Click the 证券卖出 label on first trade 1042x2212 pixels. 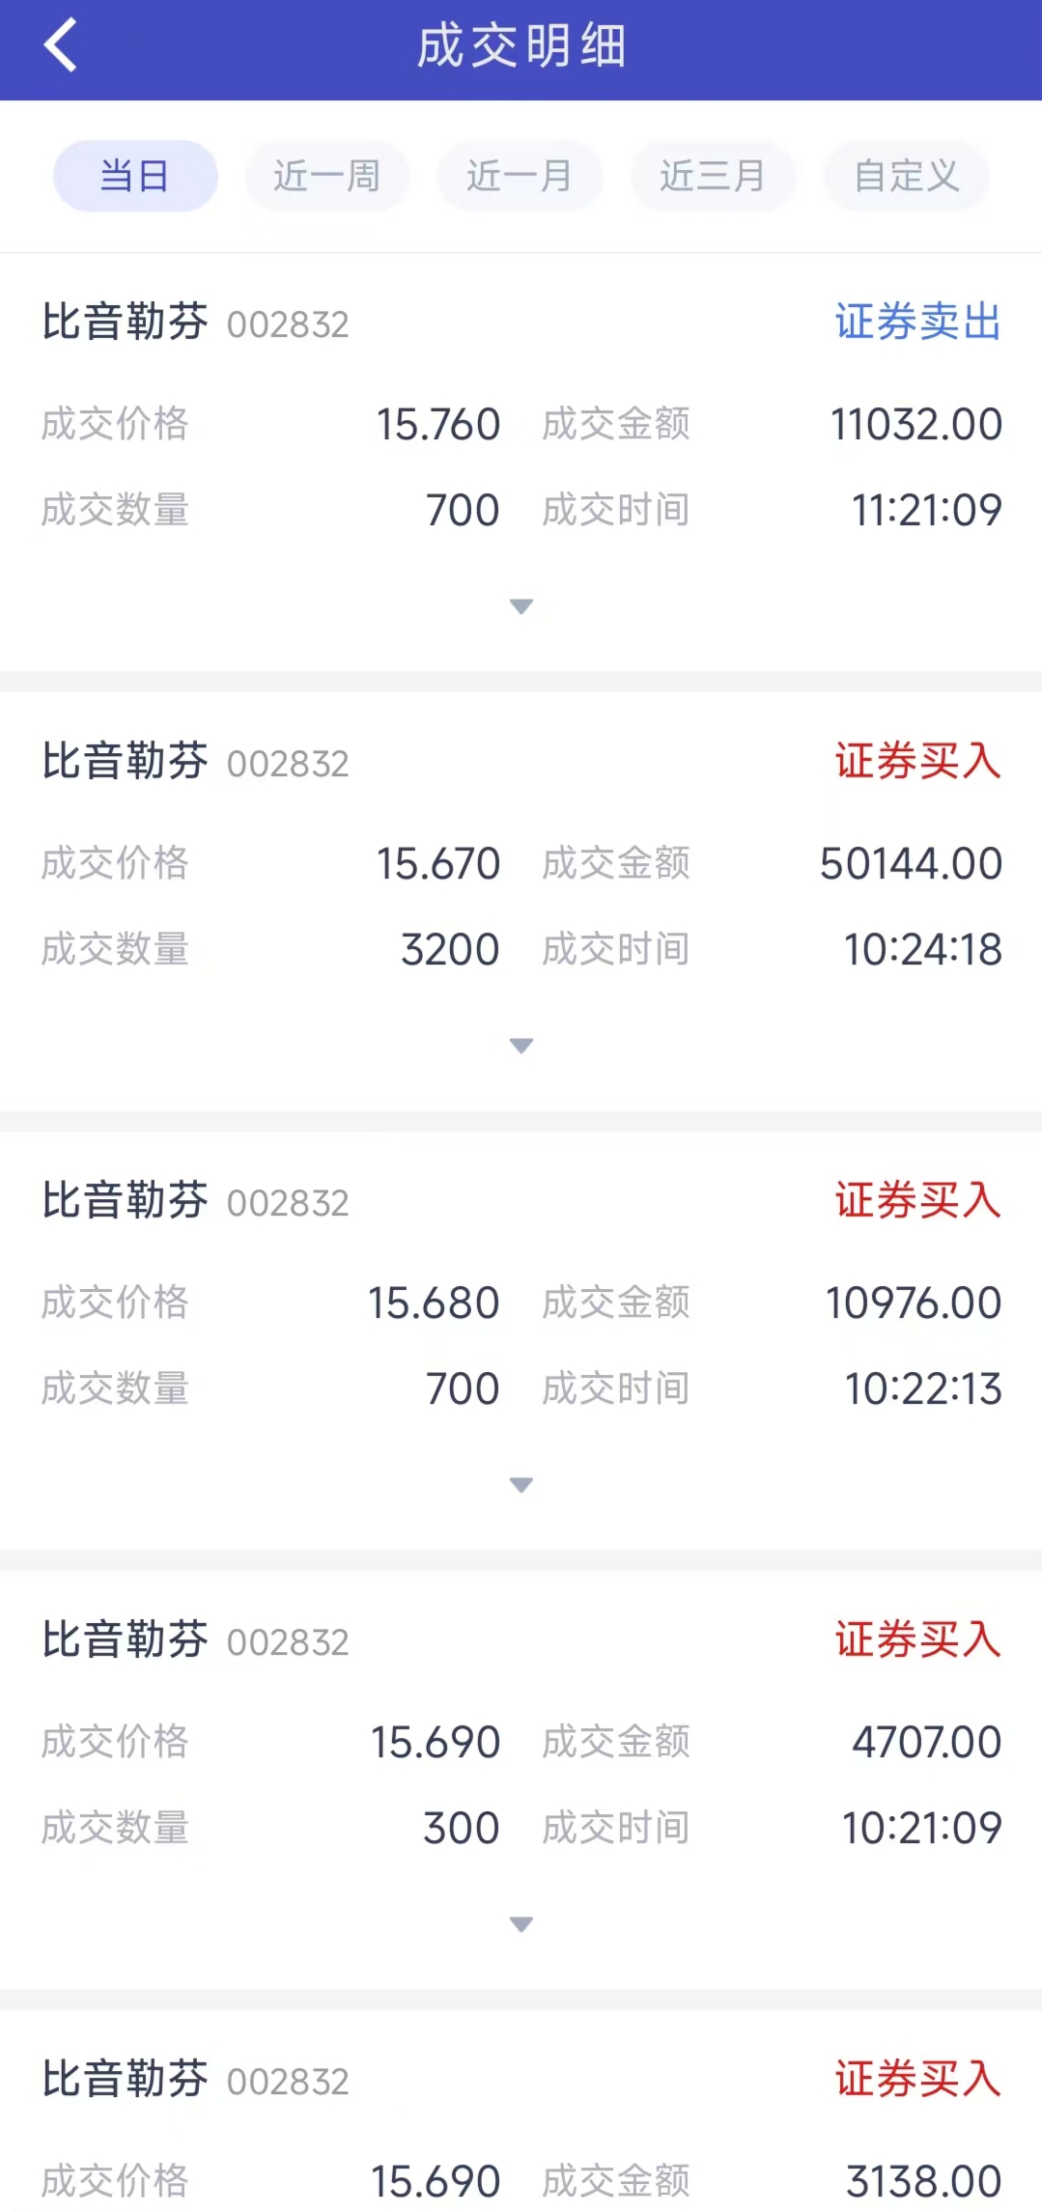(917, 322)
